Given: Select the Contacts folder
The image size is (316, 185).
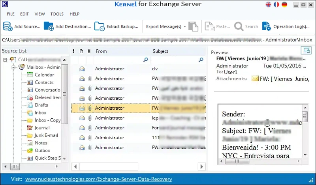Looking at the screenshot, I should click(44, 82).
